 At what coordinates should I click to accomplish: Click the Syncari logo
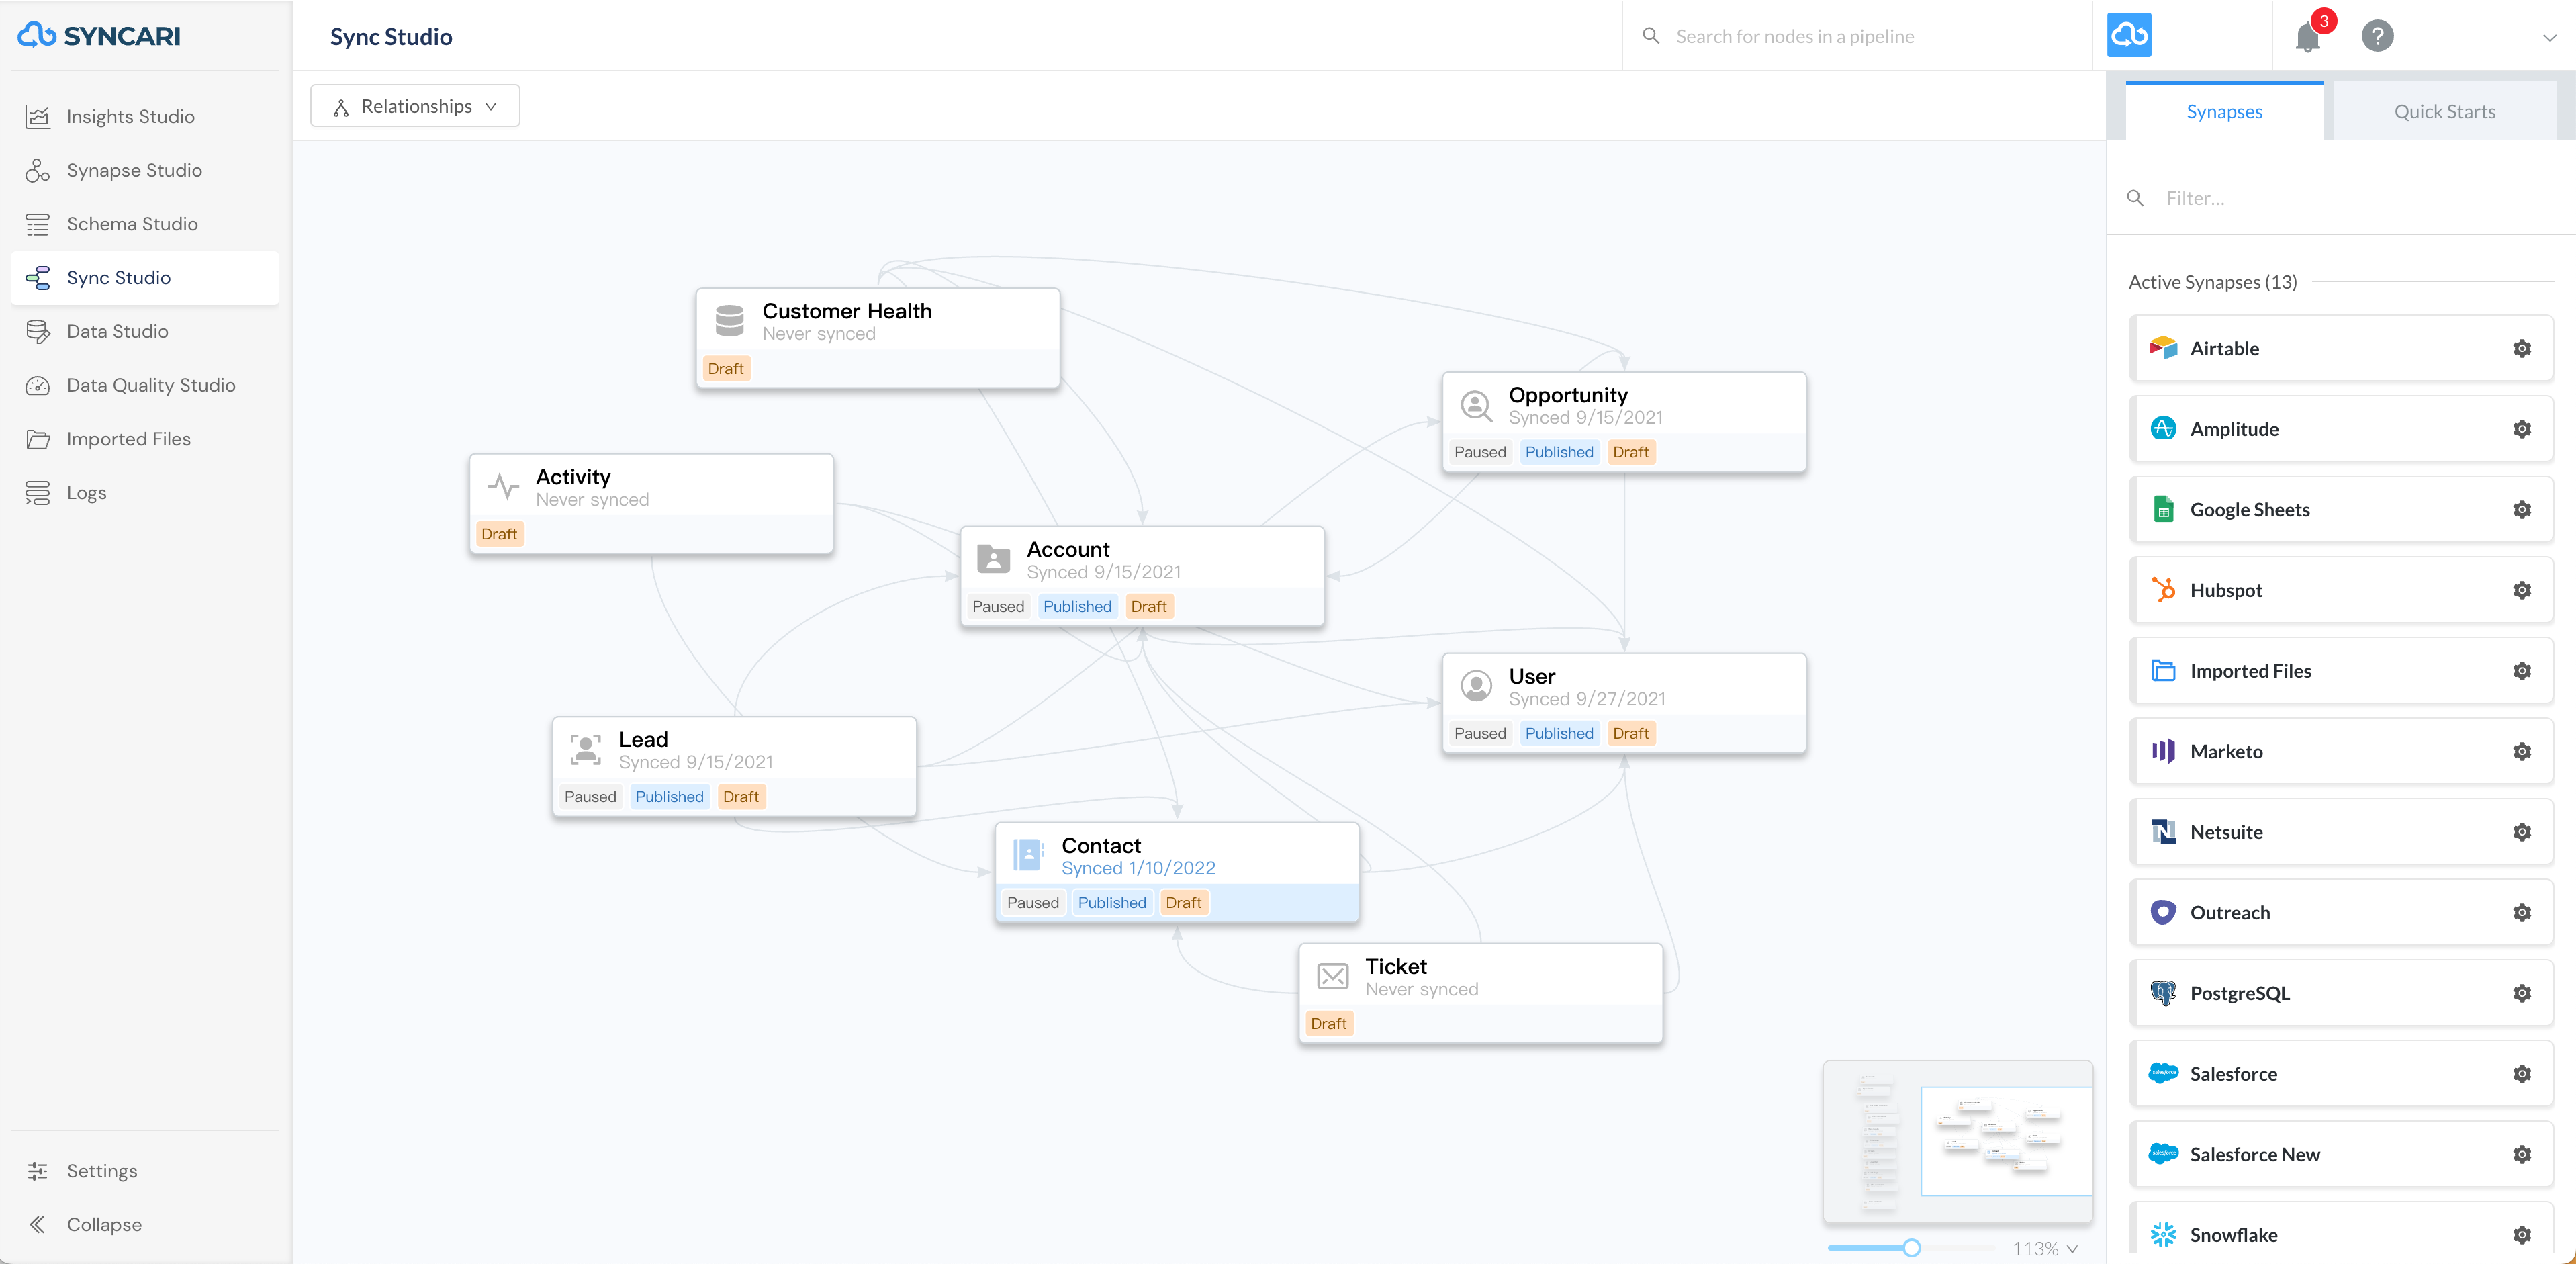click(99, 36)
